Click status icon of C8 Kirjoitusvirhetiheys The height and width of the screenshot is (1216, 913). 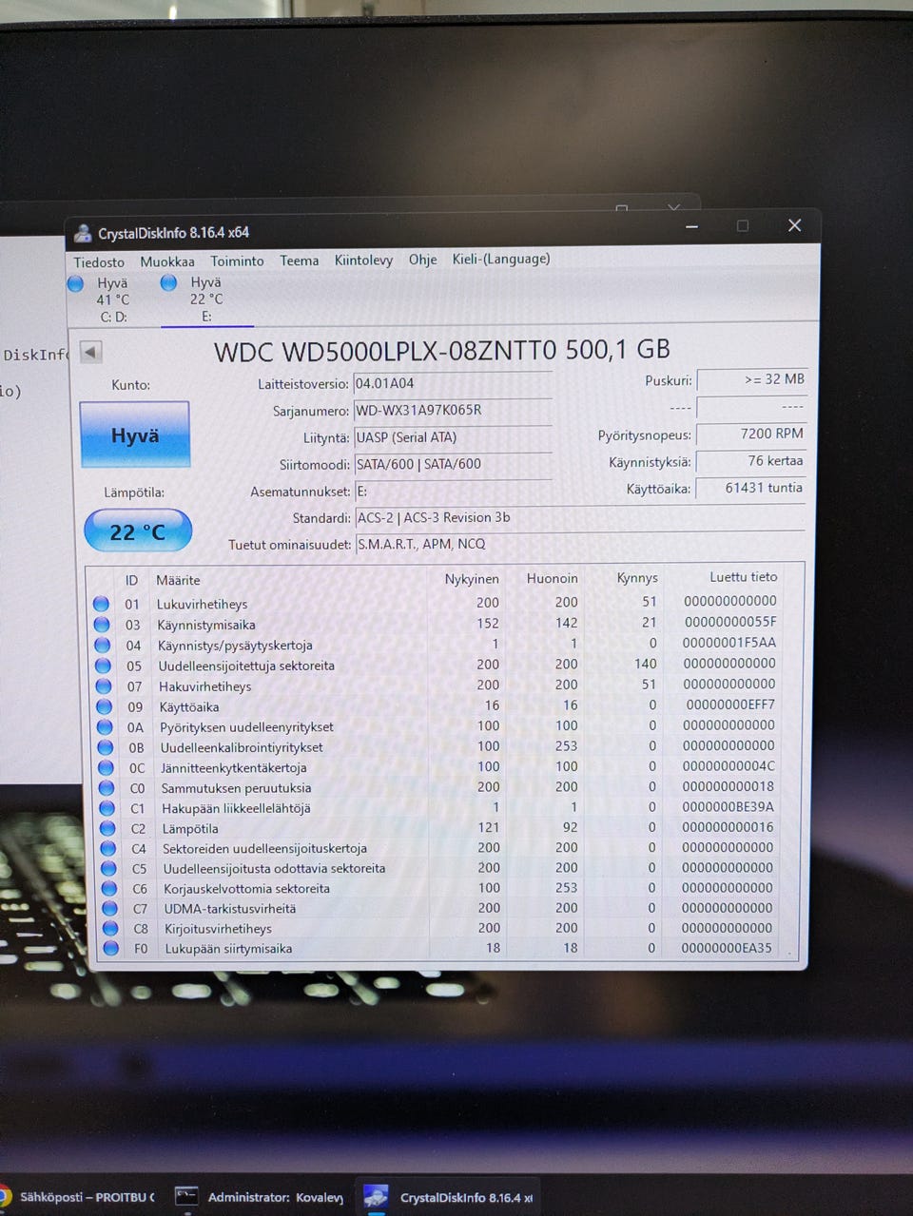tap(110, 928)
